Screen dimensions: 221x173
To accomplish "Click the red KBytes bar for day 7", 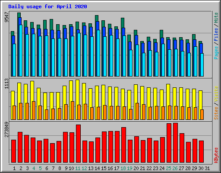I will [x=53, y=153].
